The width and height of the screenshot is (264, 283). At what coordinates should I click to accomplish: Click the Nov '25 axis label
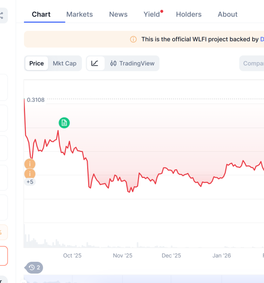click(x=123, y=256)
